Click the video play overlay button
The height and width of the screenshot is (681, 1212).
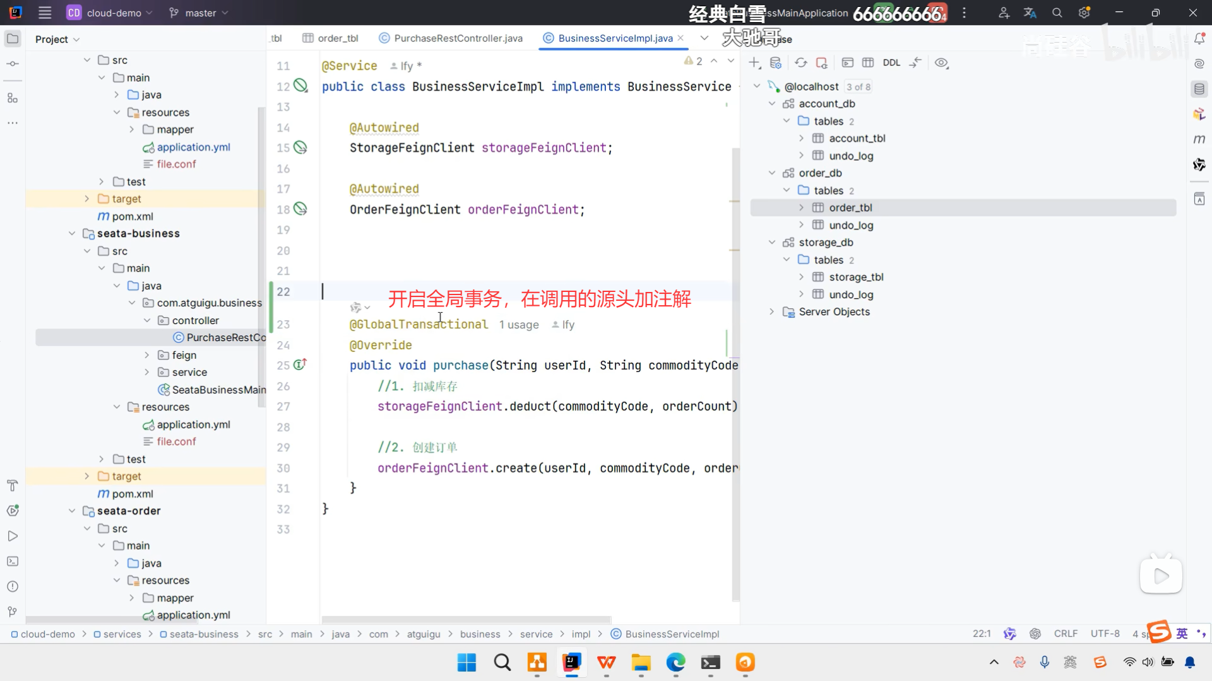[x=1160, y=575]
